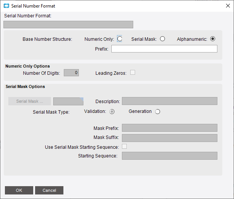
Task: Click the serial mask code field
Action: coord(68,101)
